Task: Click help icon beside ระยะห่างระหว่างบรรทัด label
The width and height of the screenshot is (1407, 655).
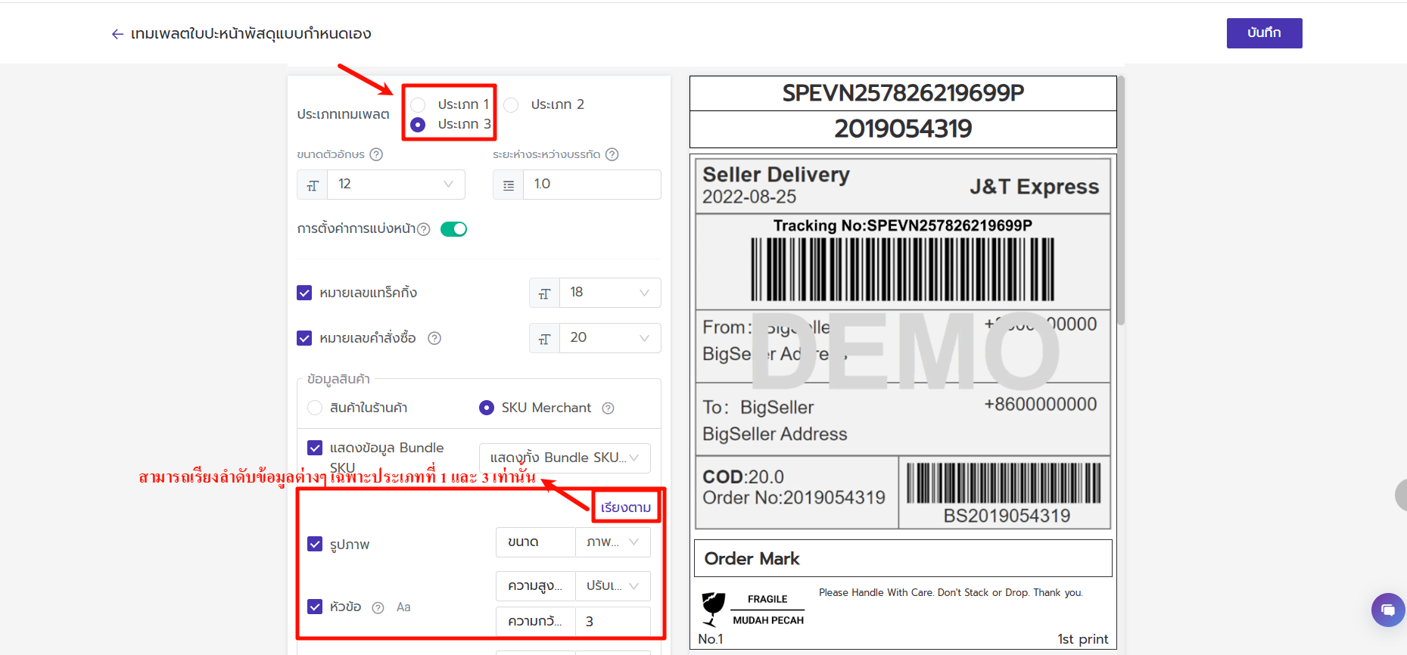Action: pyautogui.click(x=612, y=154)
